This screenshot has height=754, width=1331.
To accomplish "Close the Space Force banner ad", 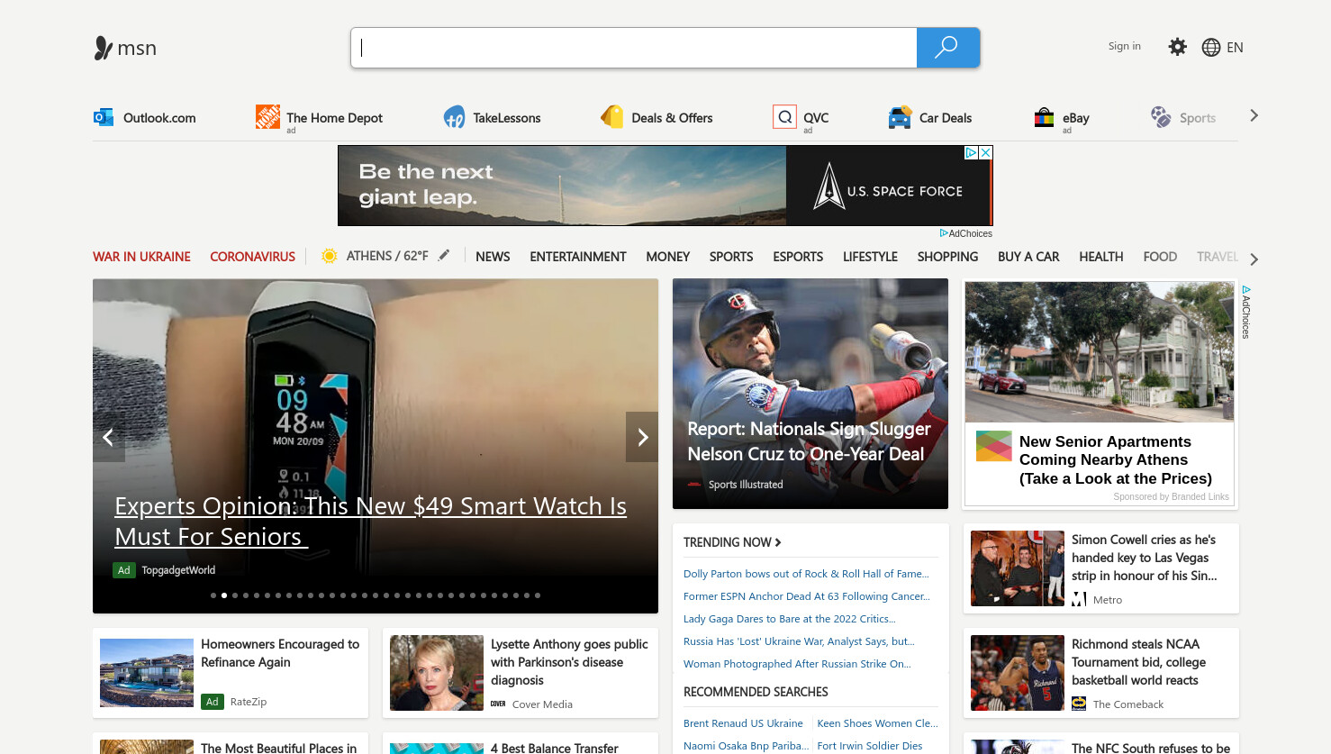I will coord(986,153).
